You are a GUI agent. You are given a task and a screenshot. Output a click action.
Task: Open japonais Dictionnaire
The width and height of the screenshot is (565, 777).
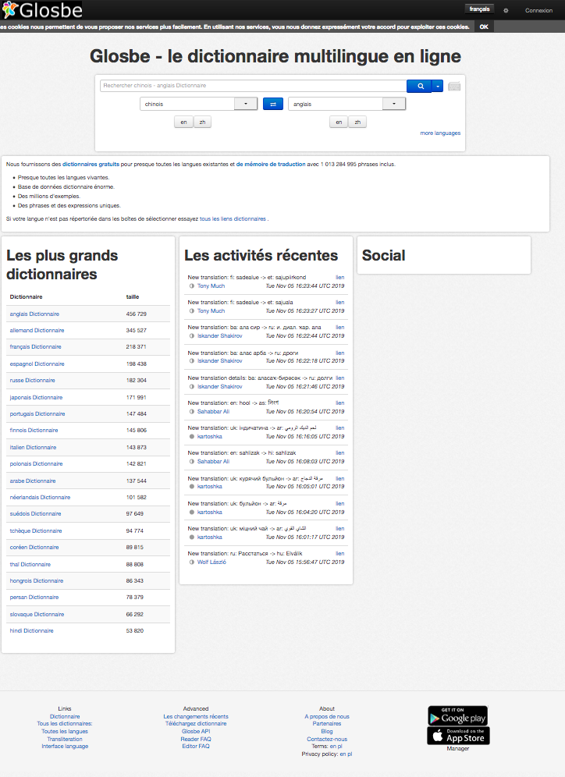(x=36, y=397)
